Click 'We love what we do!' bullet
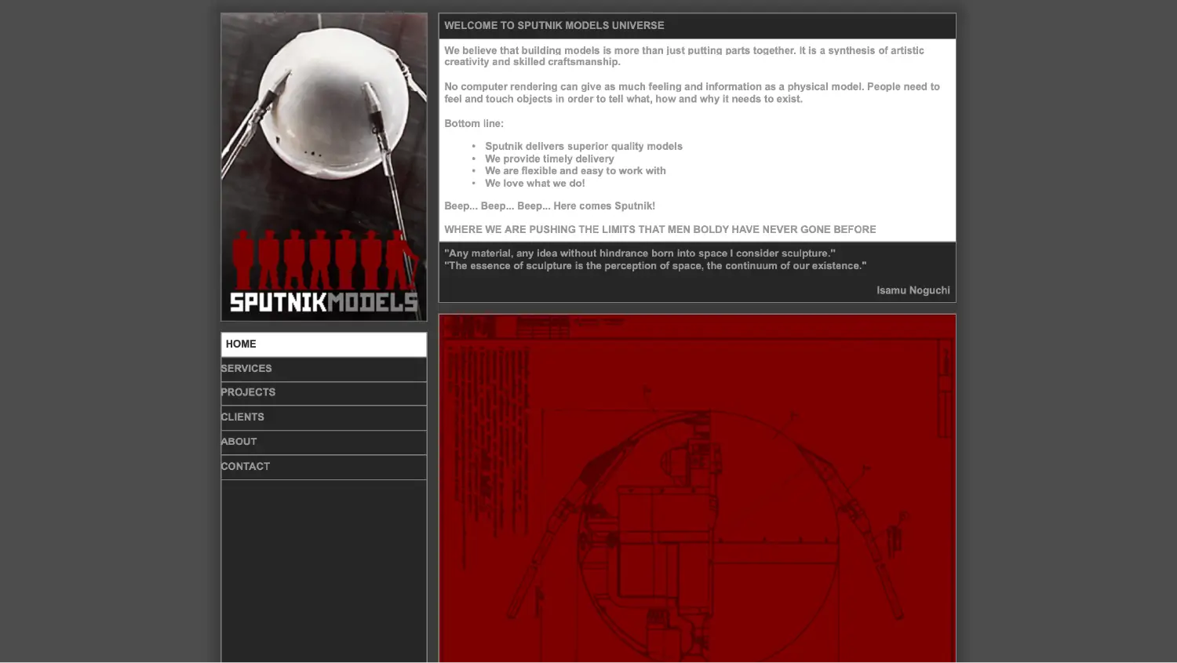Viewport: 1177px width, 663px height. tap(534, 184)
